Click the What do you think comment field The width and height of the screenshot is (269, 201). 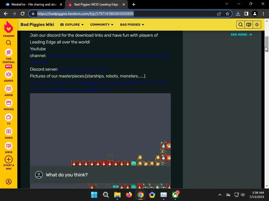tap(100, 175)
